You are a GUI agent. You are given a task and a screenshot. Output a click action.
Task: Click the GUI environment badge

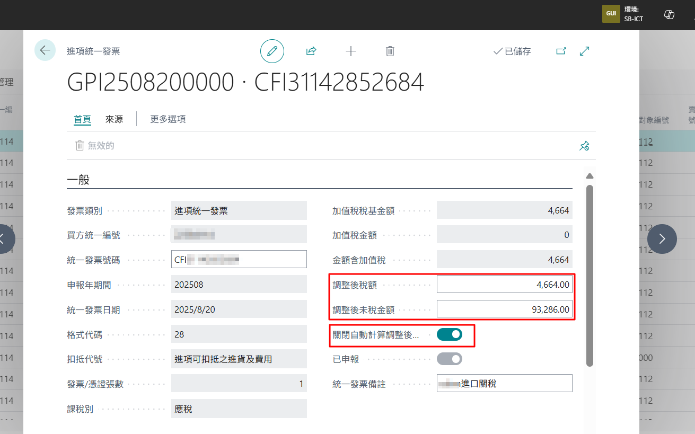[611, 14]
